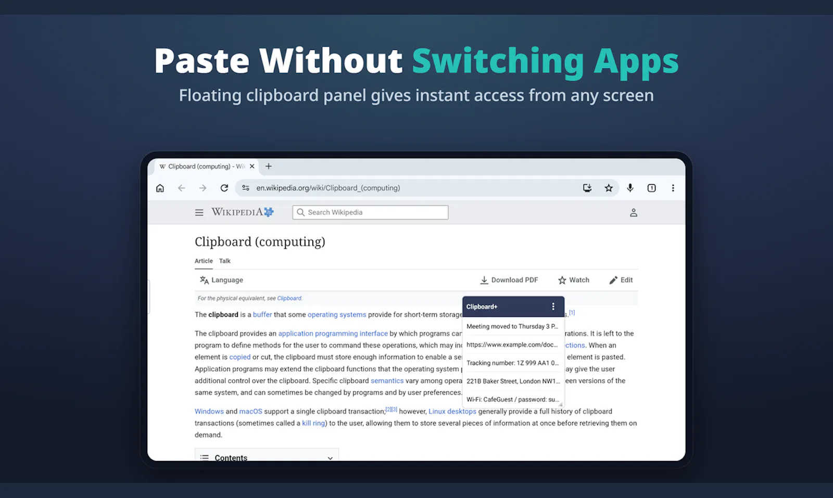Click the browser back arrow
Viewport: 833px width, 498px height.
pyautogui.click(x=181, y=188)
